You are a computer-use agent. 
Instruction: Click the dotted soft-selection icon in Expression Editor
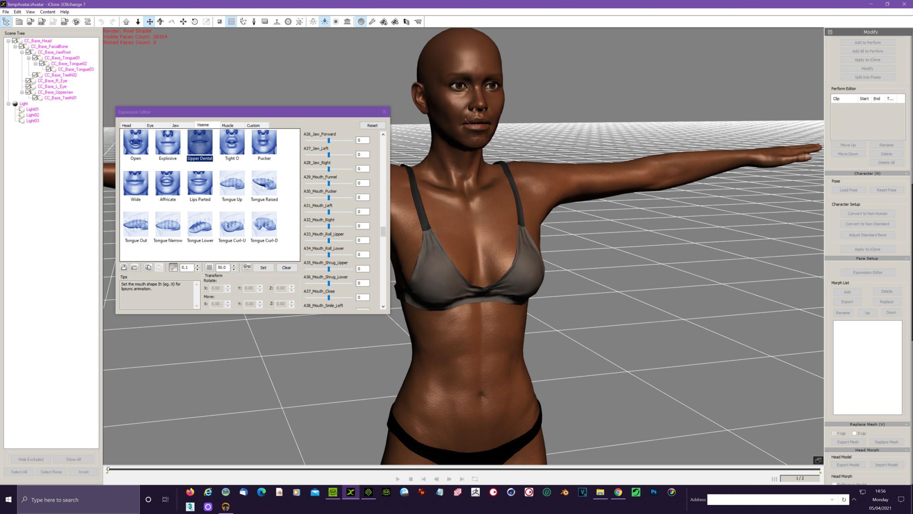[x=209, y=267]
